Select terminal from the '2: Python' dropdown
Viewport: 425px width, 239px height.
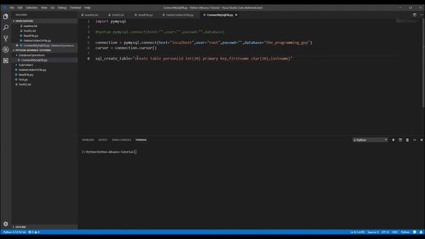tap(370, 140)
